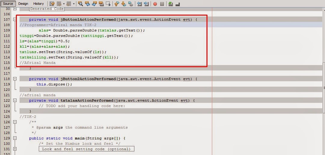The height and width of the screenshot is (155, 325).
Task: Uncomment the selected lines
Action: 177,4
